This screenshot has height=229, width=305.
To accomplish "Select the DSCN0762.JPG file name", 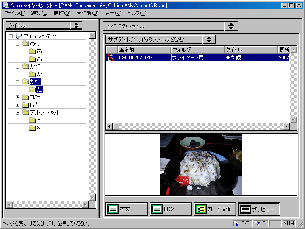I will coord(136,58).
